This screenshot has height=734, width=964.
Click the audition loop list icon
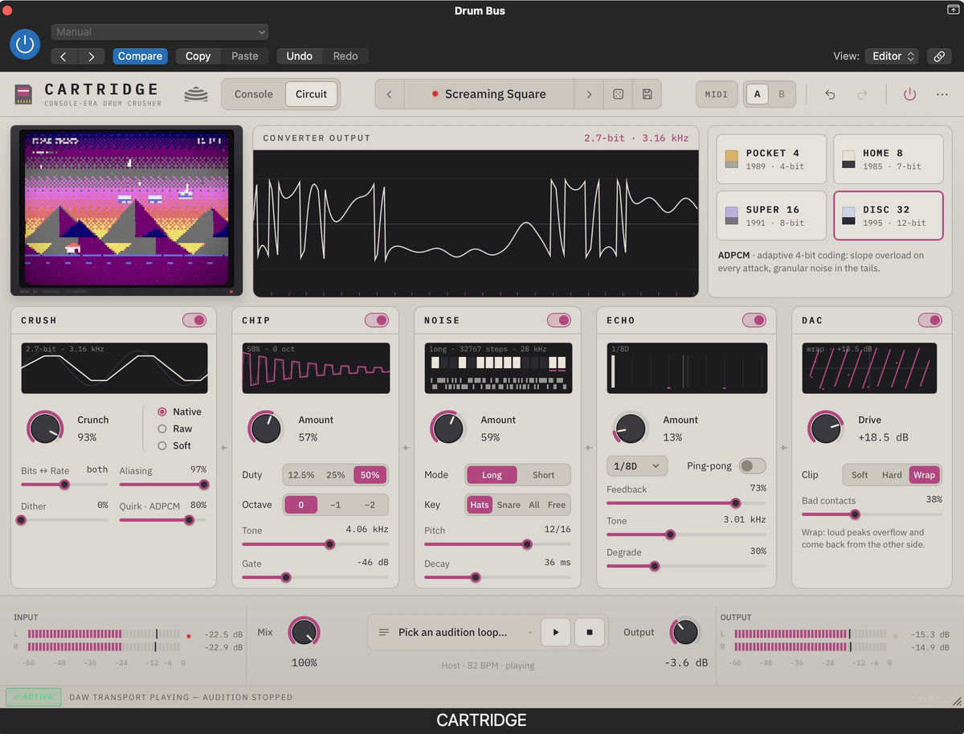[384, 633]
